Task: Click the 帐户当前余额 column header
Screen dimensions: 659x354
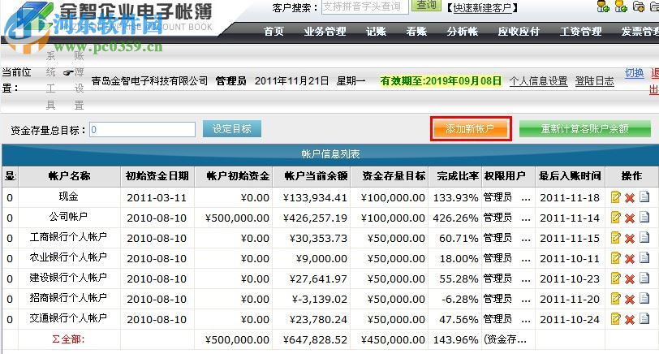Action: click(x=312, y=176)
